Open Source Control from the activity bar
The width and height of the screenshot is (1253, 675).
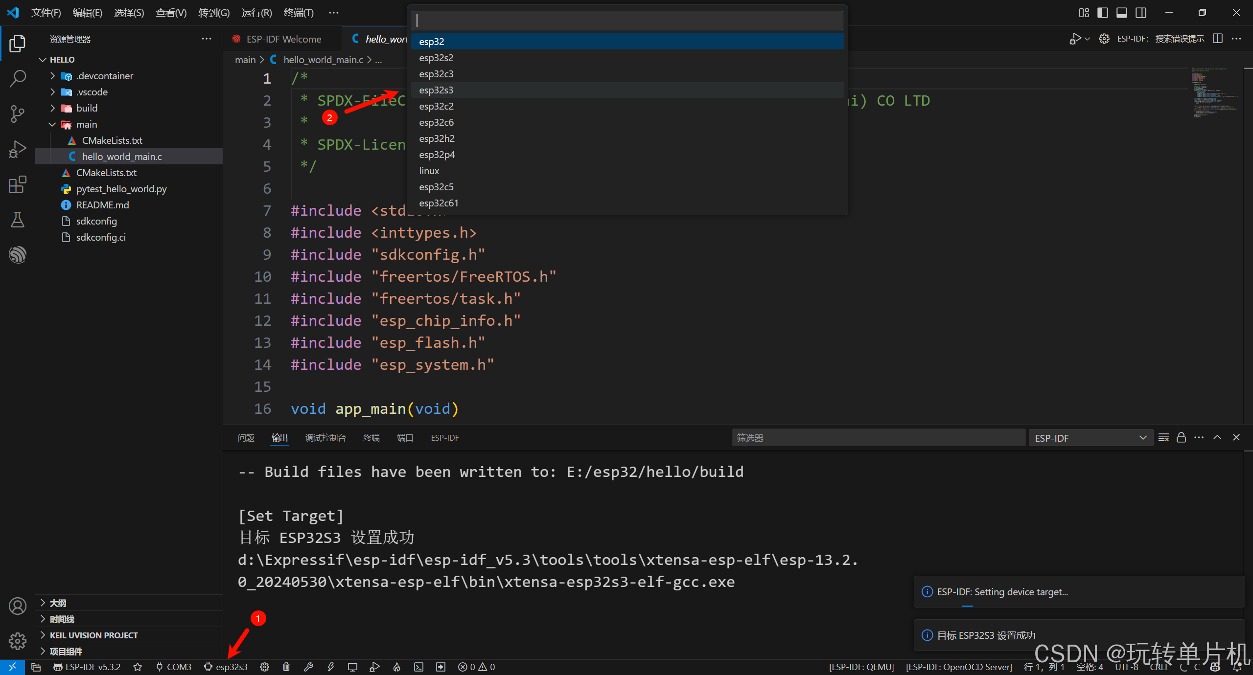click(18, 113)
